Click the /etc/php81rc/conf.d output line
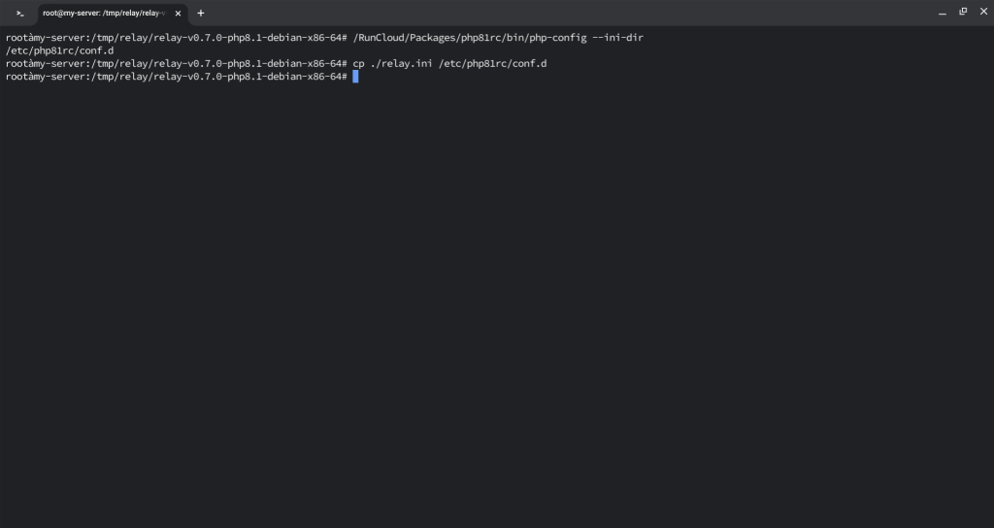Viewport: 994px width, 528px height. click(59, 50)
